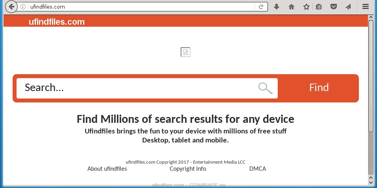The image size is (377, 188).
Task: Click the browser back arrow button
Action: pyautogui.click(x=12, y=7)
